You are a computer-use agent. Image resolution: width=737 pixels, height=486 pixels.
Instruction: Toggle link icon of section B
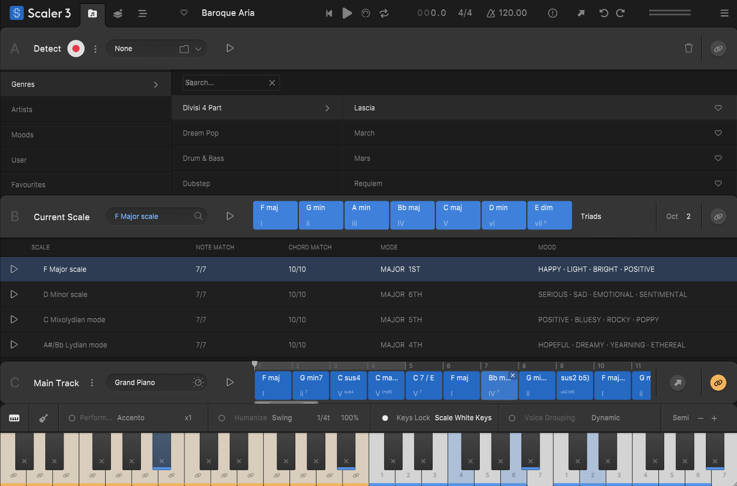(718, 217)
